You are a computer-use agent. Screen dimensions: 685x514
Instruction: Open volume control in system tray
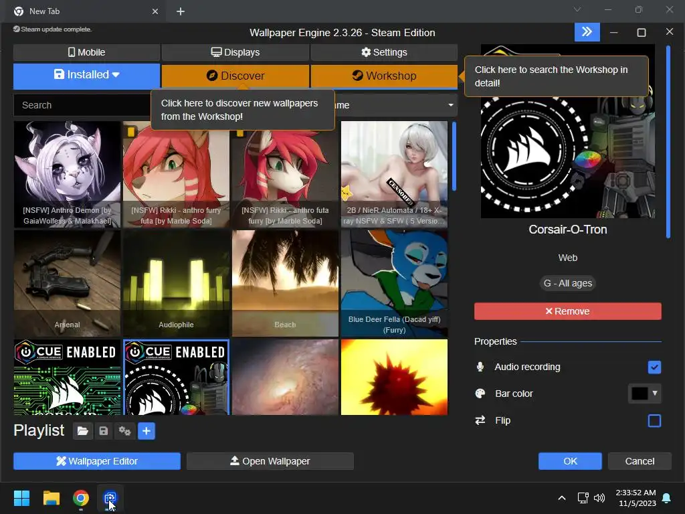pyautogui.click(x=599, y=498)
